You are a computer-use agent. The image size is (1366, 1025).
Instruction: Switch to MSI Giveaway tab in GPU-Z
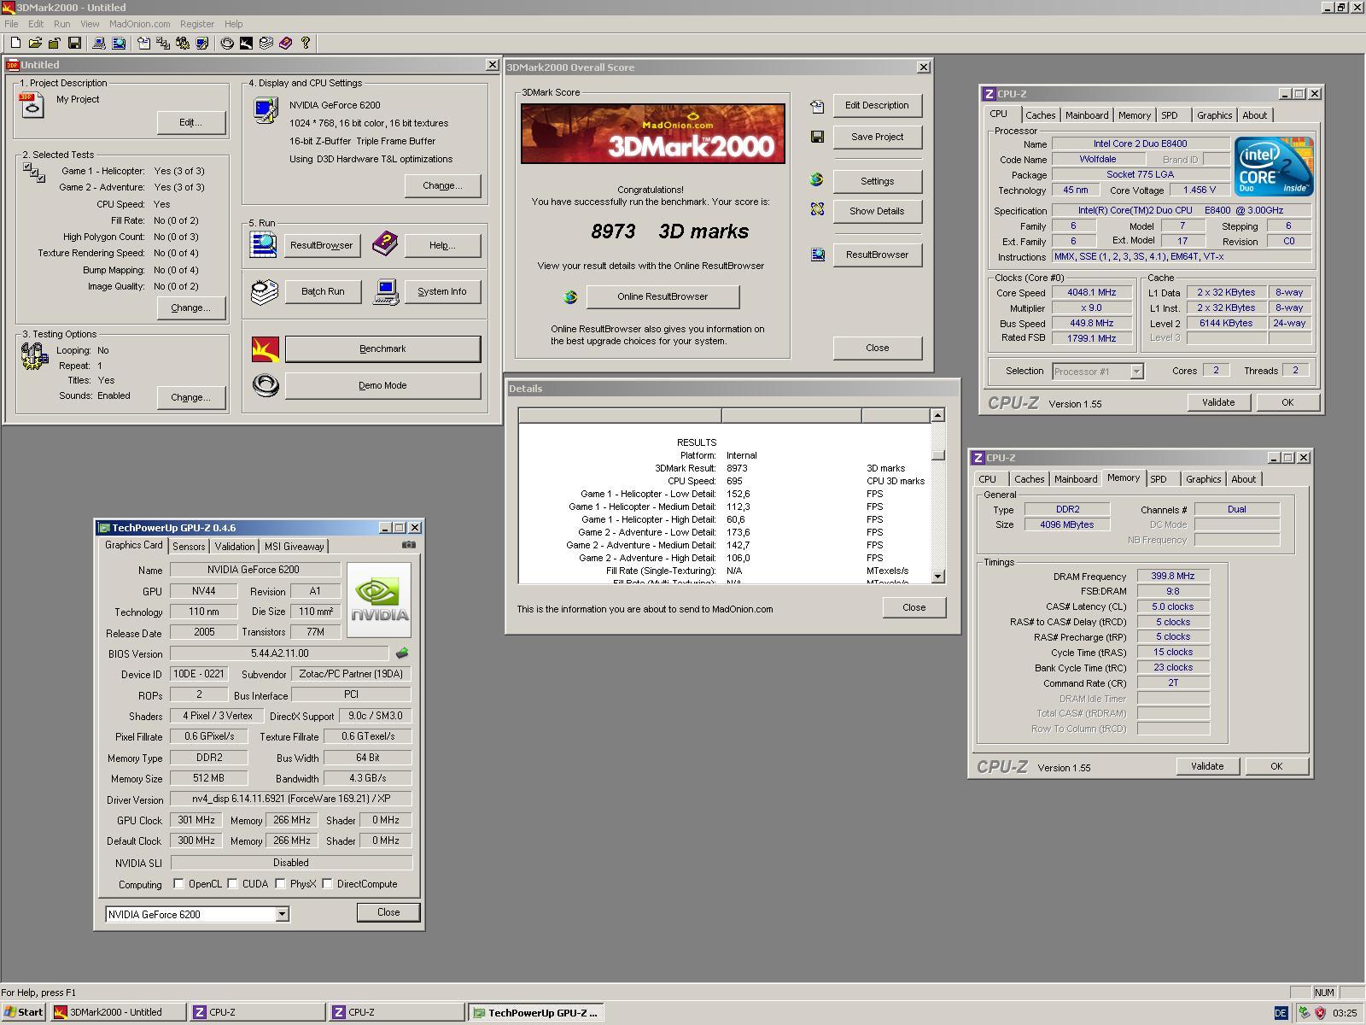coord(294,547)
